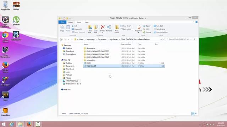
Task: Click Favorites in the navigation pane
Action: [x=67, y=45]
